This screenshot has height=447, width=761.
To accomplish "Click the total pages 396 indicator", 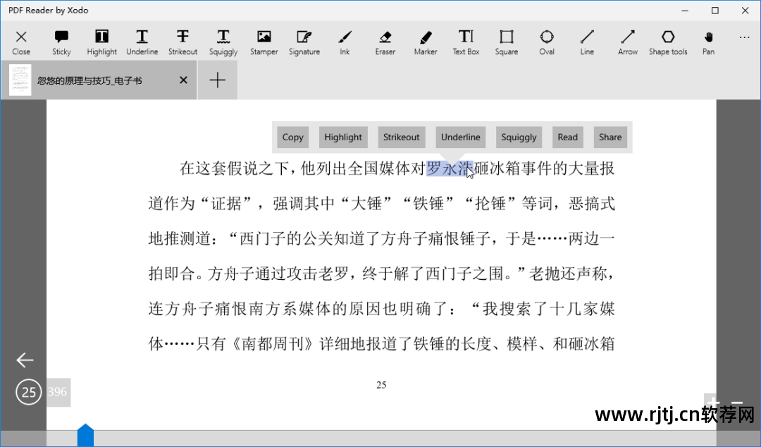I will pyautogui.click(x=58, y=392).
